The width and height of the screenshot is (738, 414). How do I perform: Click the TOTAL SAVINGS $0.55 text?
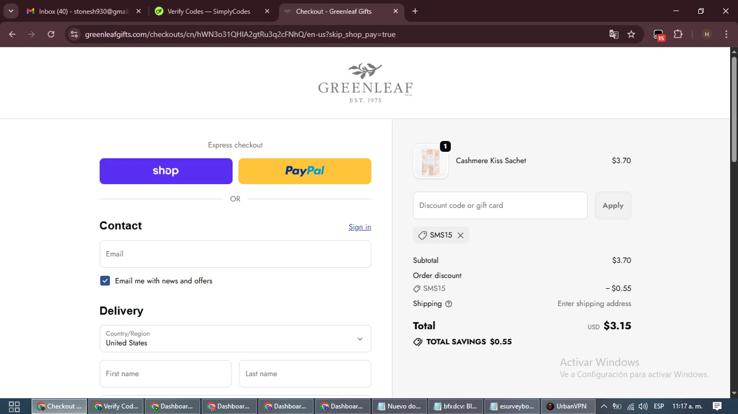pyautogui.click(x=469, y=342)
